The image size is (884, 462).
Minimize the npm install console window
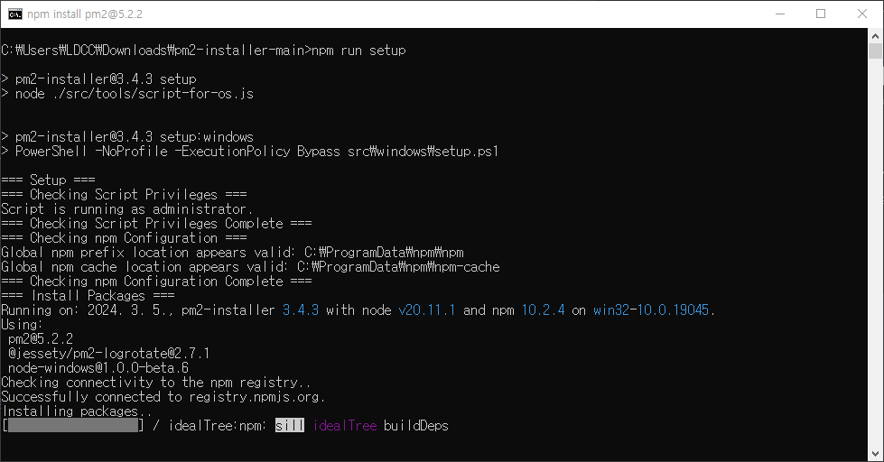tap(780, 14)
